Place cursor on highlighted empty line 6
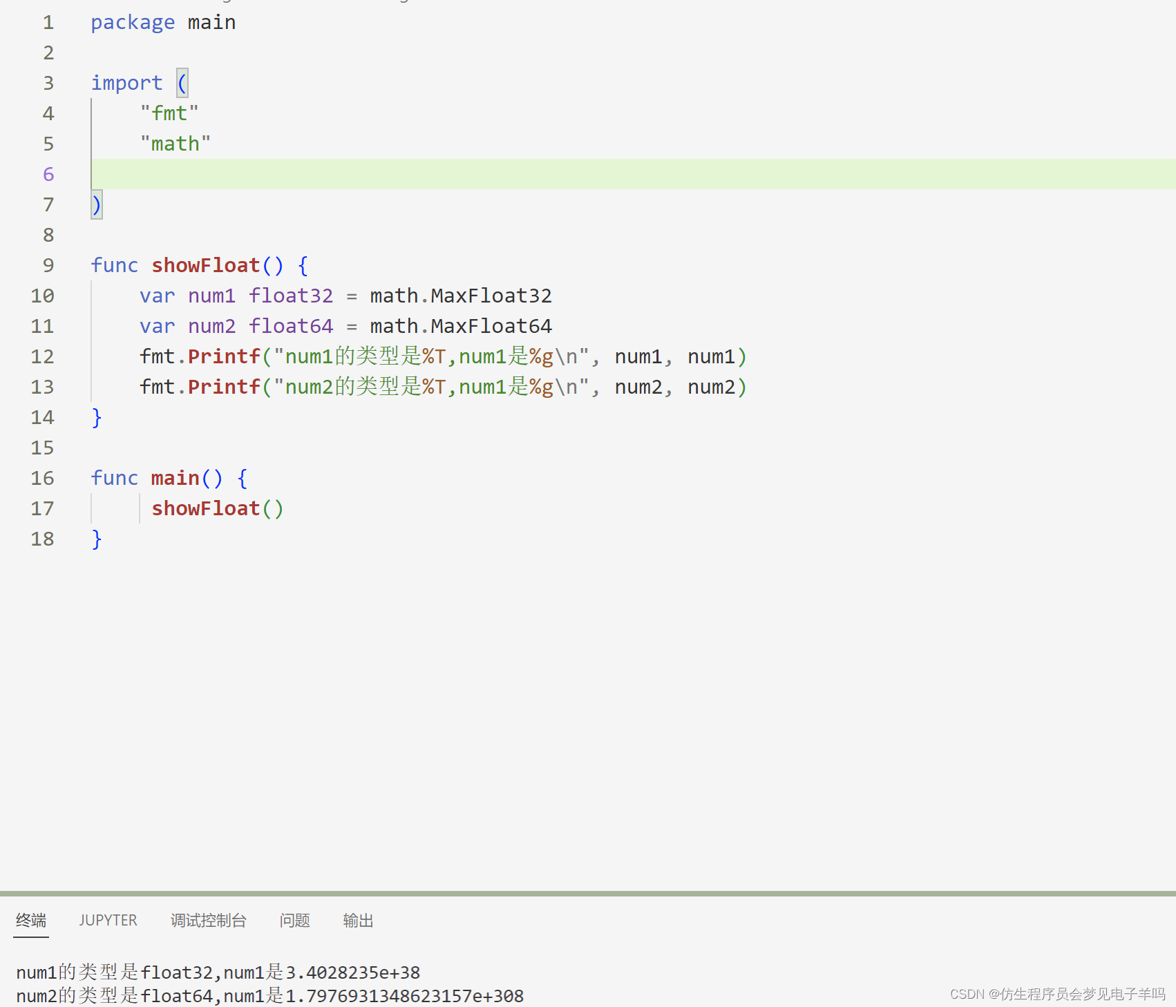 (x=634, y=174)
